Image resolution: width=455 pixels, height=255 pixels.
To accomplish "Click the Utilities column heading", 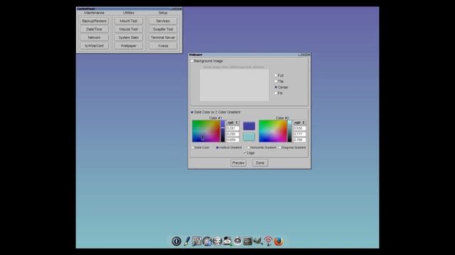I will (128, 13).
